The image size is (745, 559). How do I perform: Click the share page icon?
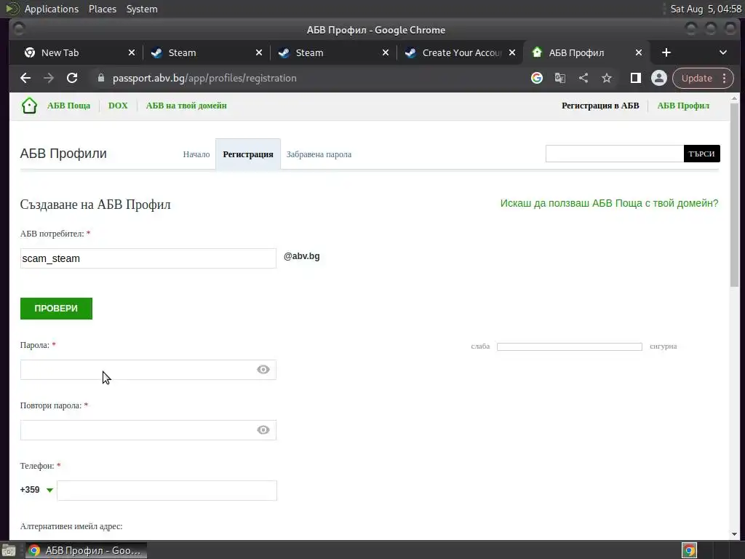[583, 78]
